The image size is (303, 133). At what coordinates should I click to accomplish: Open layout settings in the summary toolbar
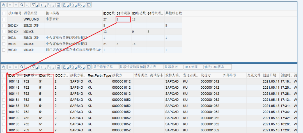[80, 5]
